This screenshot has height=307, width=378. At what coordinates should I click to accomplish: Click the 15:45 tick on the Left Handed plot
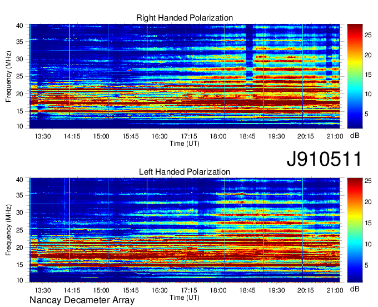(131, 290)
